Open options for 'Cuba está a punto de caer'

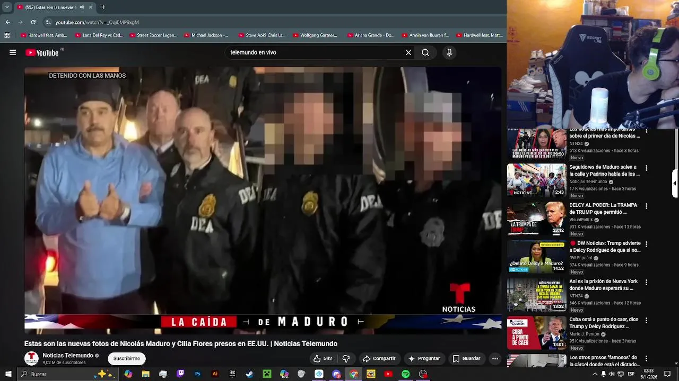point(646,321)
